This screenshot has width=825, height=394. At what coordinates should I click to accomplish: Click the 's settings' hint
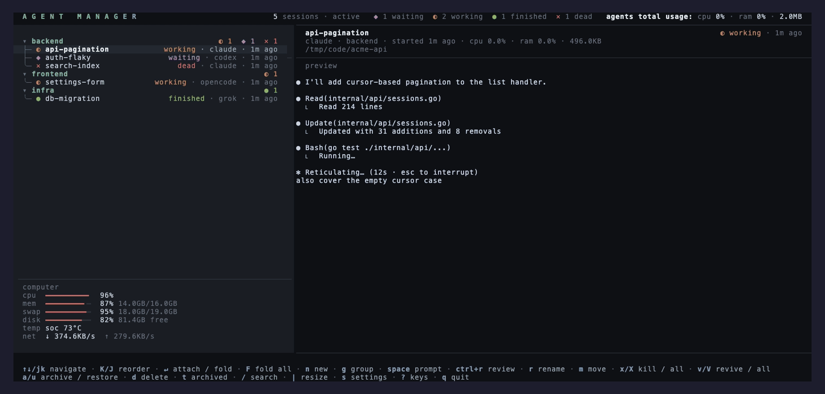click(x=364, y=377)
